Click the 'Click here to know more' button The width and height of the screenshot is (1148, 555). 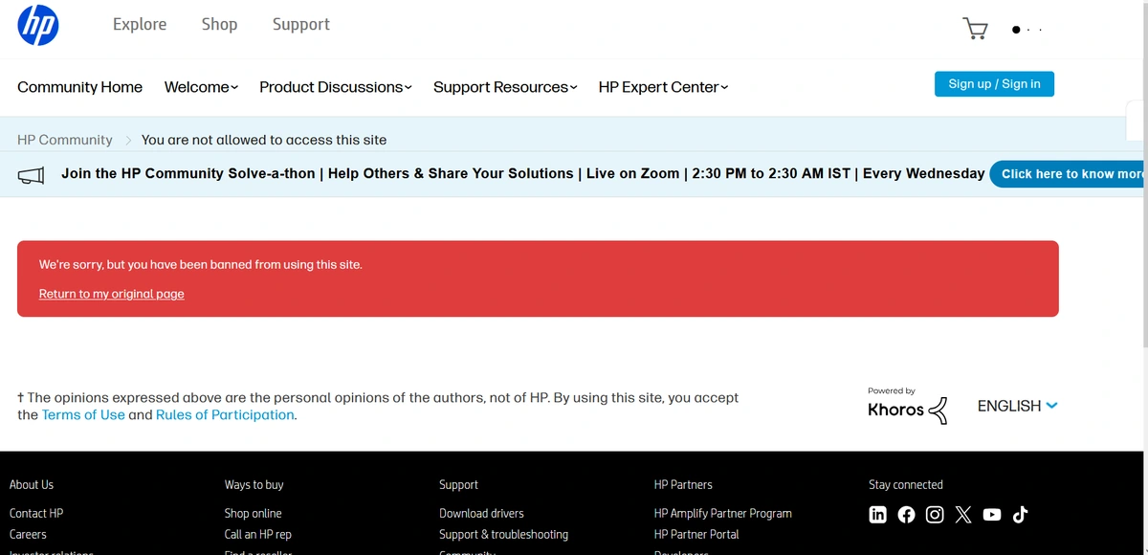[x=1069, y=174]
